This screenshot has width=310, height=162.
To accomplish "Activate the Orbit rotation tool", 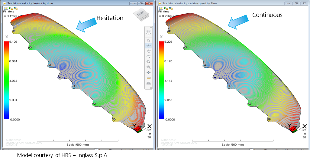I will [148, 46].
